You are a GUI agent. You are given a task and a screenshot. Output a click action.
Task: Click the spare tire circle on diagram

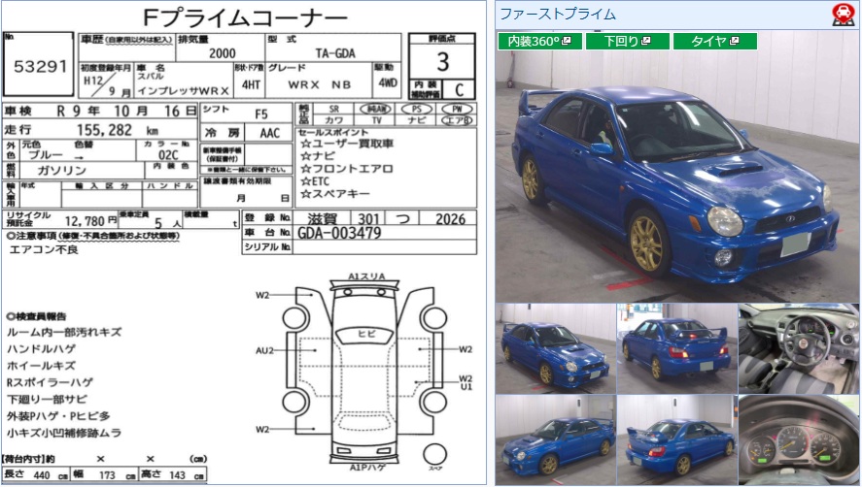coord(434,455)
